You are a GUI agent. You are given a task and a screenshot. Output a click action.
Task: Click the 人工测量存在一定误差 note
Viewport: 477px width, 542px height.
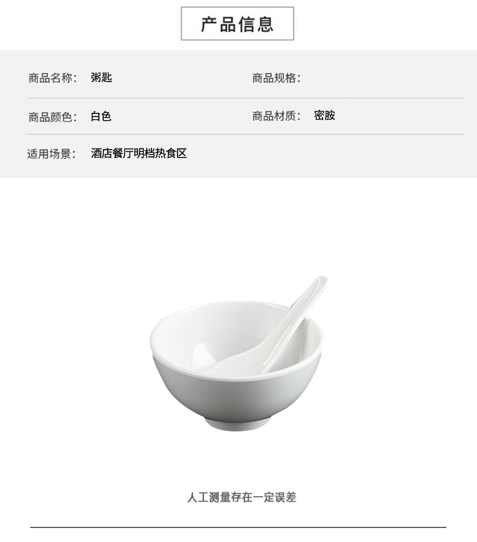242,497
